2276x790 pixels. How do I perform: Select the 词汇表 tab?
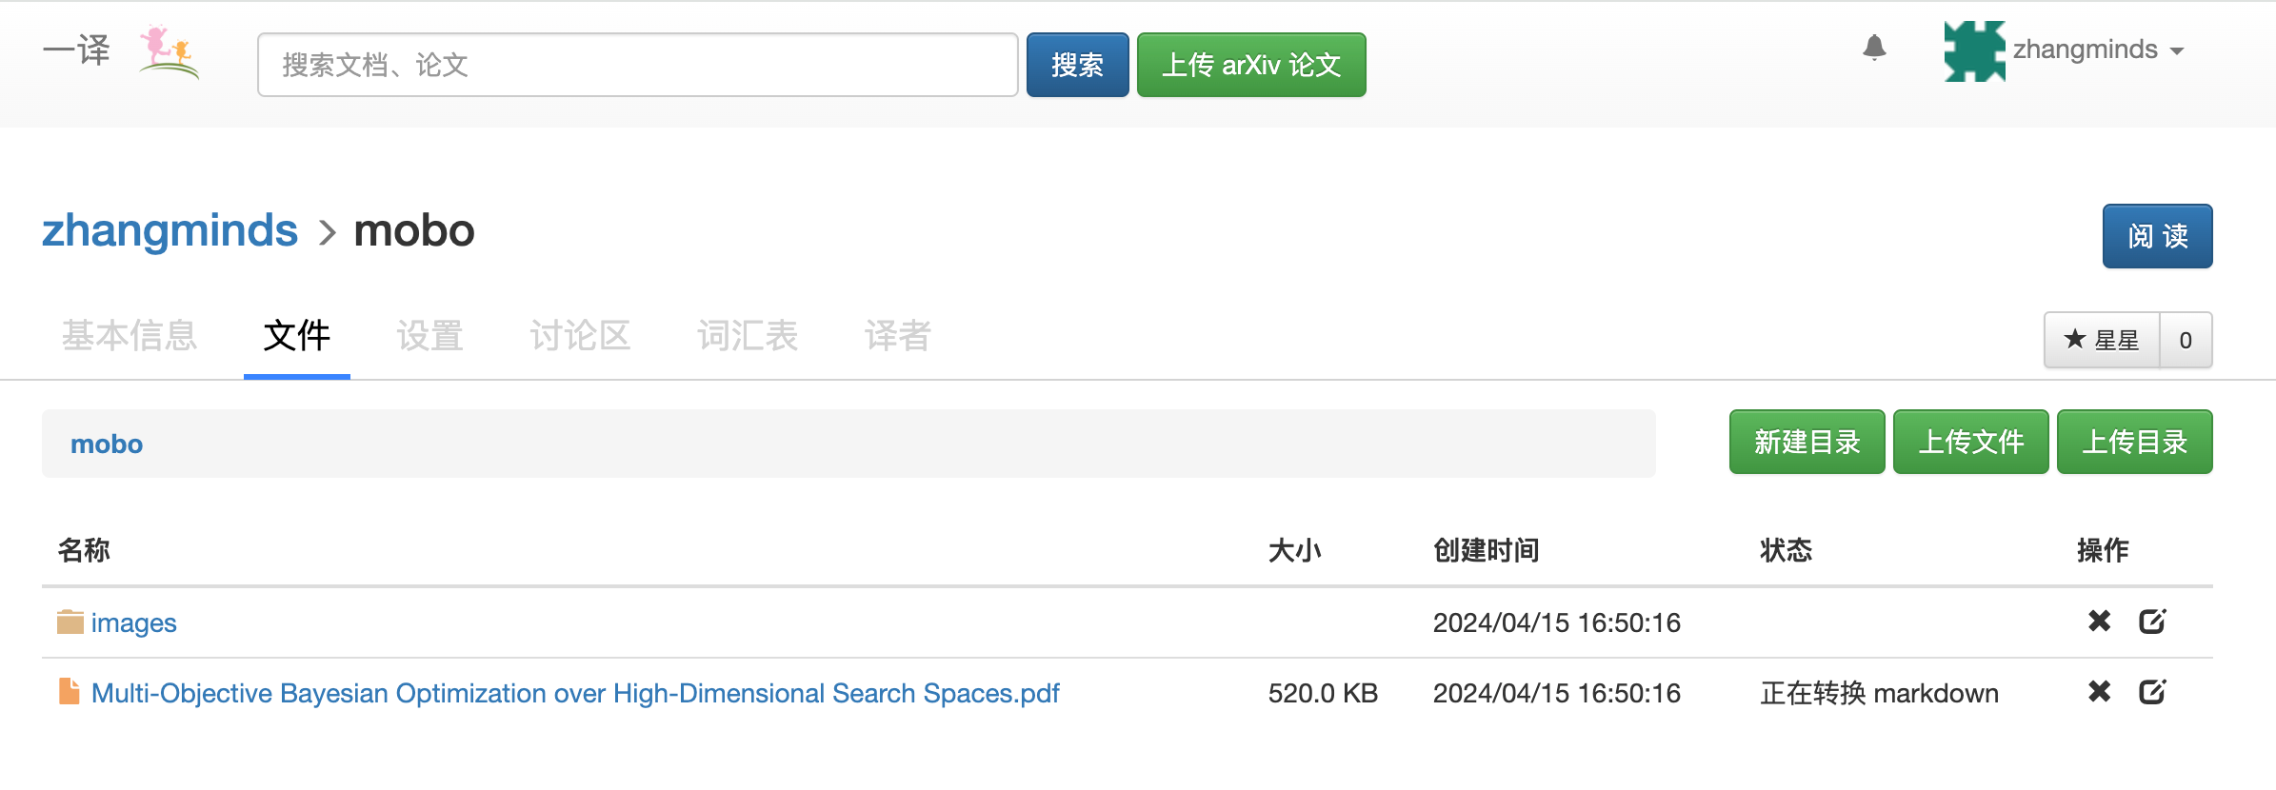pyautogui.click(x=748, y=336)
